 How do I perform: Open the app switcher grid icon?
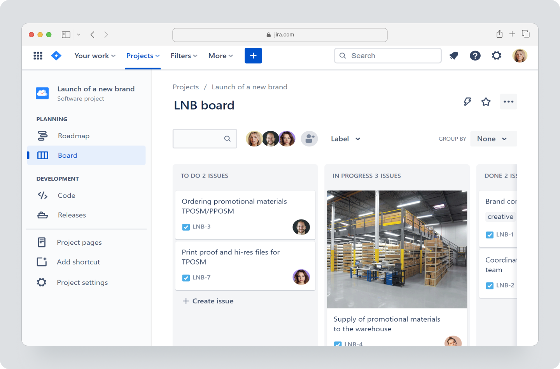coord(38,56)
